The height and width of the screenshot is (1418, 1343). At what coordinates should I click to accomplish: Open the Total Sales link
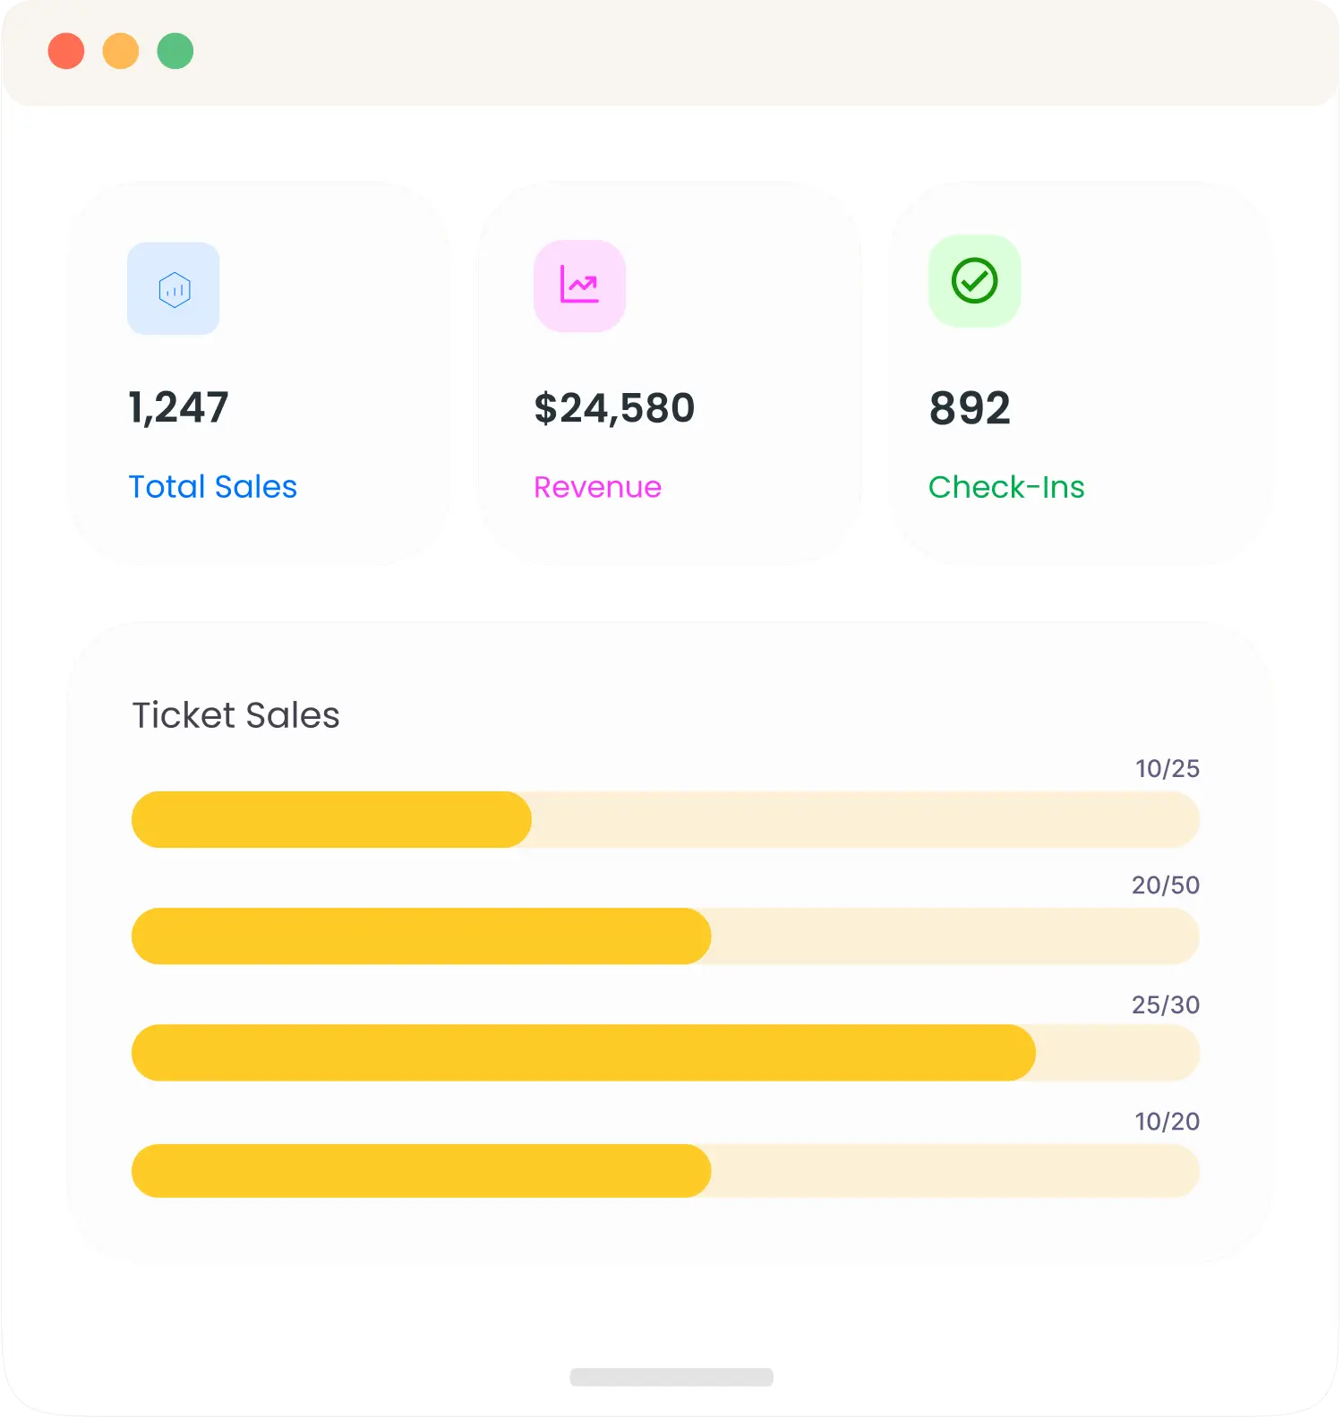[212, 487]
